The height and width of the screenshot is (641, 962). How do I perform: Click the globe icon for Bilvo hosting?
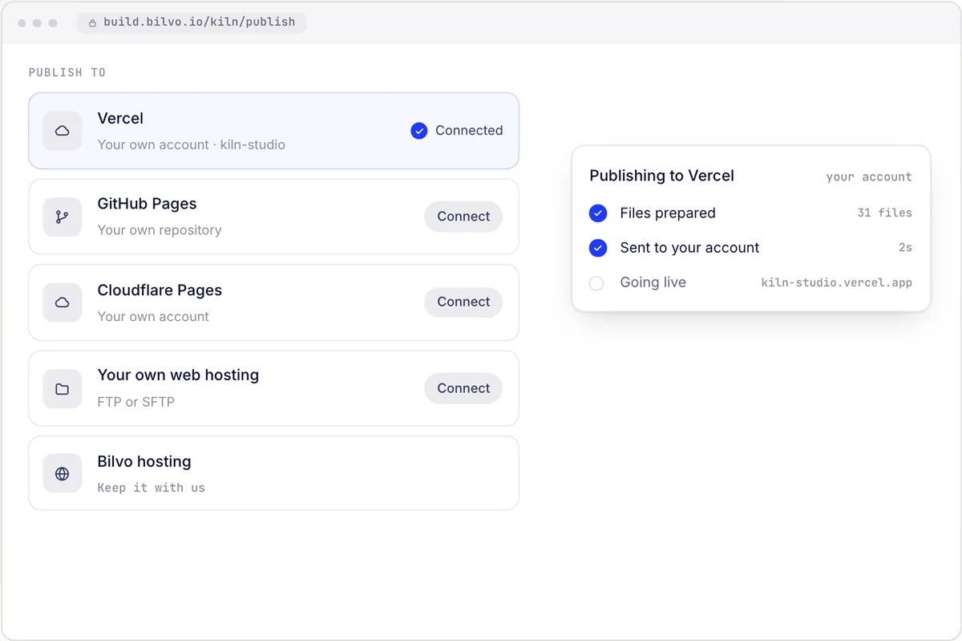pyautogui.click(x=63, y=473)
